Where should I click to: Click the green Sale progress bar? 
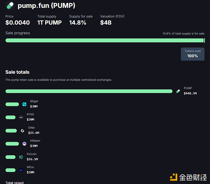pyautogui.click(x=105, y=40)
